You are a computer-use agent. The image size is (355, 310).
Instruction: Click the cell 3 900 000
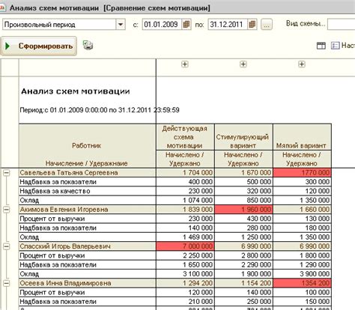[x=302, y=274]
